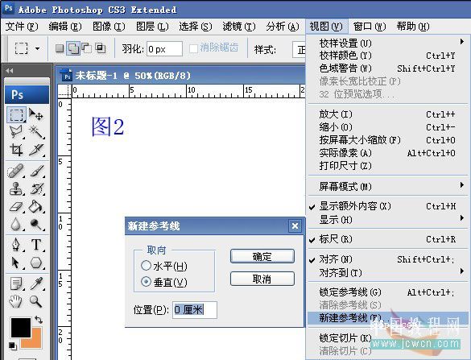Open 文件(F) menu

click(x=22, y=27)
